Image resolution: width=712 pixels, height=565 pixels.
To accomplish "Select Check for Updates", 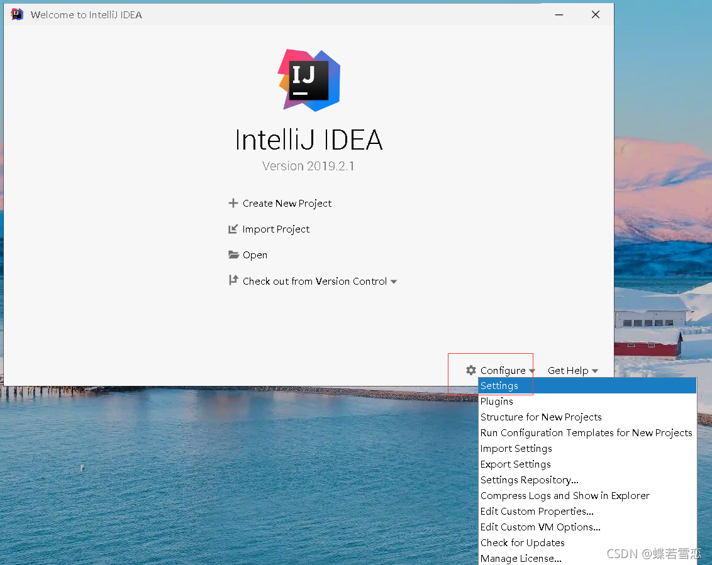I will [587, 543].
